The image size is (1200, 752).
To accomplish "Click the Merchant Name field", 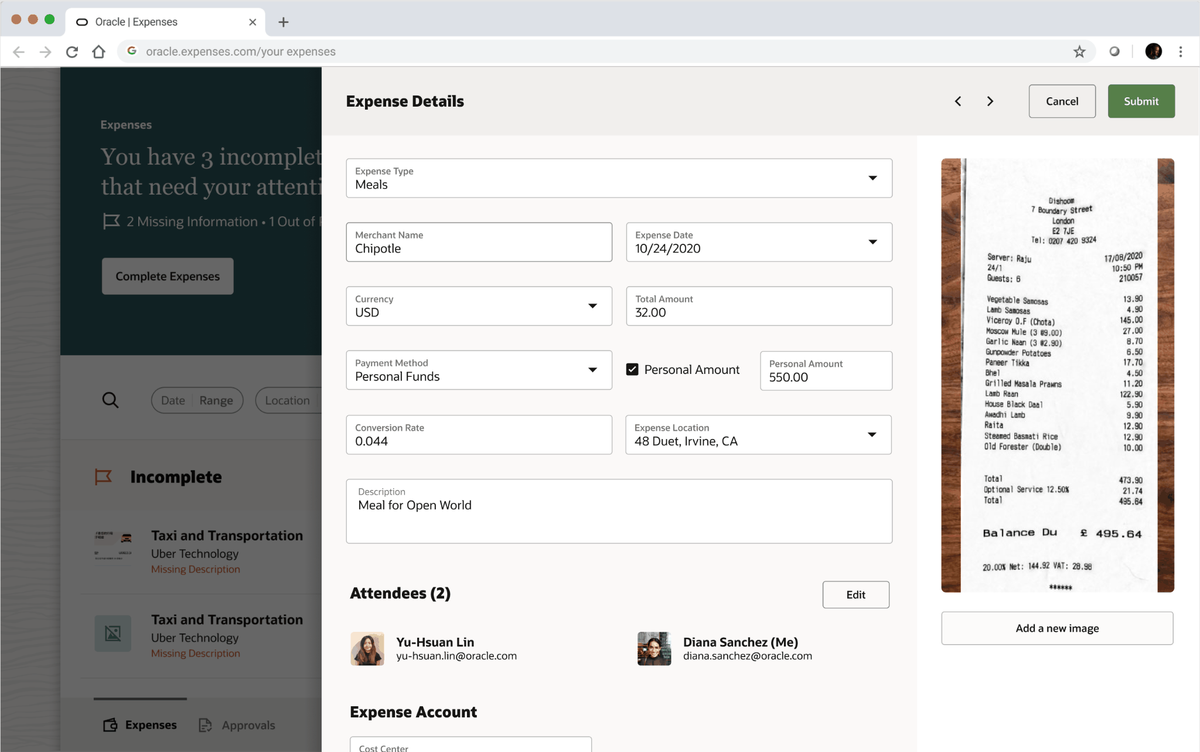I will point(479,242).
